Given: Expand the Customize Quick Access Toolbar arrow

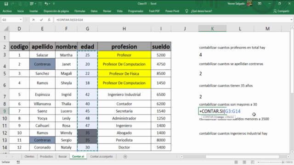Looking at the screenshot, I should click(54, 4).
